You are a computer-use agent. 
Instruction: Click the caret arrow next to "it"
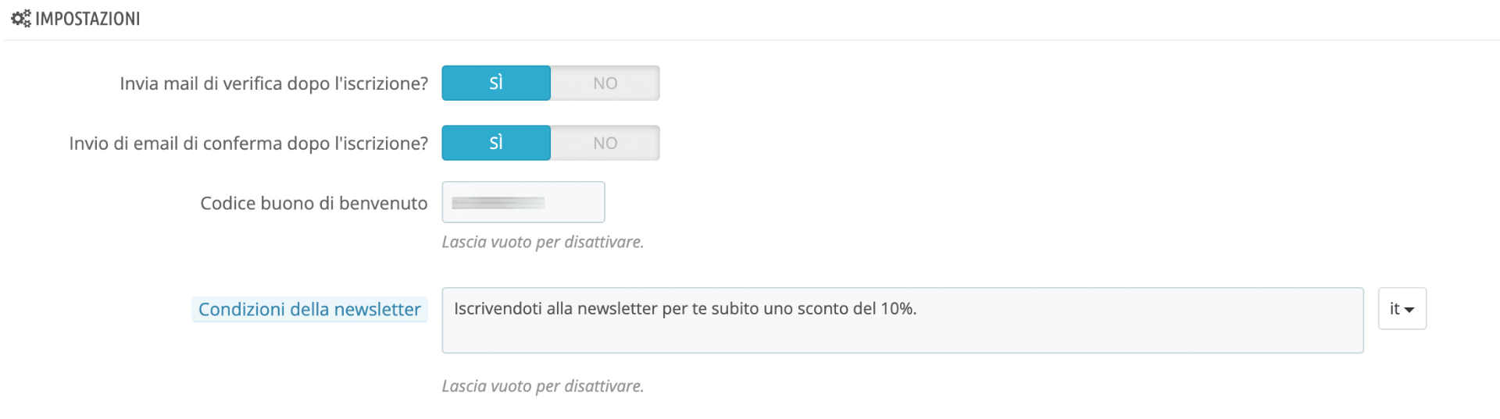pyautogui.click(x=1409, y=310)
